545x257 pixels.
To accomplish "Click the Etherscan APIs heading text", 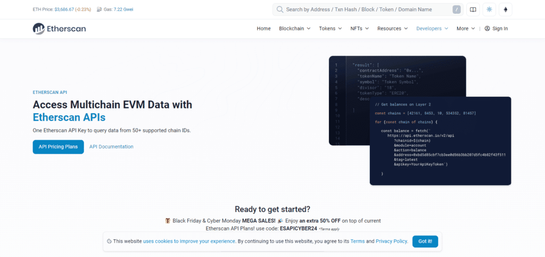I will 69,117.
